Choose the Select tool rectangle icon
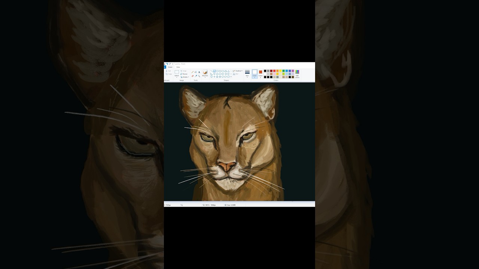 (x=177, y=72)
